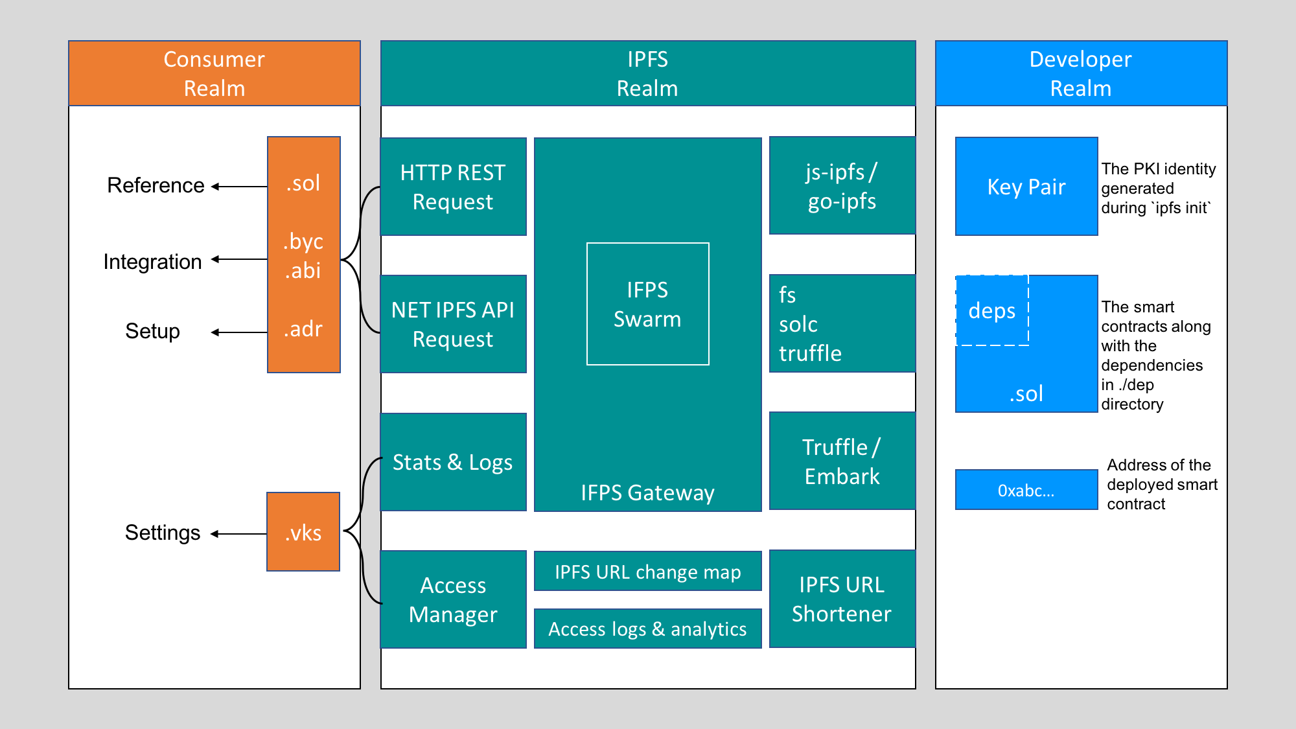Click the fs solc truffle box
1296x729 pixels.
pos(842,323)
